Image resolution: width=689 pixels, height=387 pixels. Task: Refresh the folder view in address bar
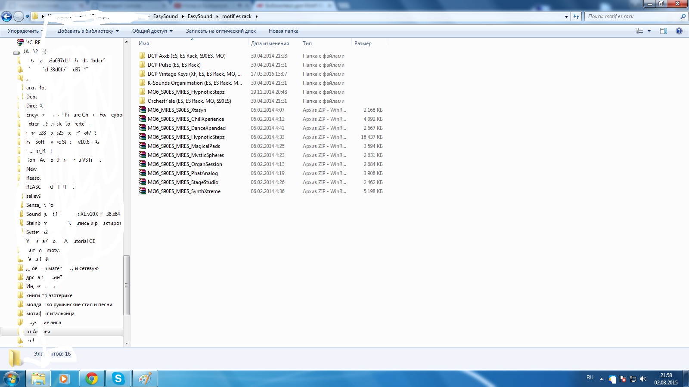pos(576,16)
